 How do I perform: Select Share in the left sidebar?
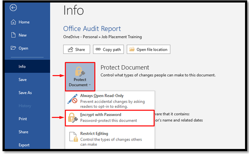coord(27,132)
